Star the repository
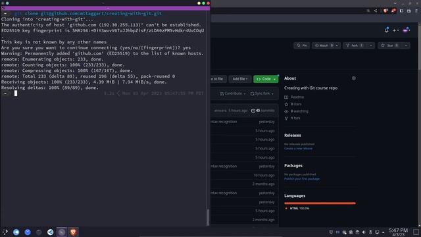421x237 pixels. (x=390, y=45)
